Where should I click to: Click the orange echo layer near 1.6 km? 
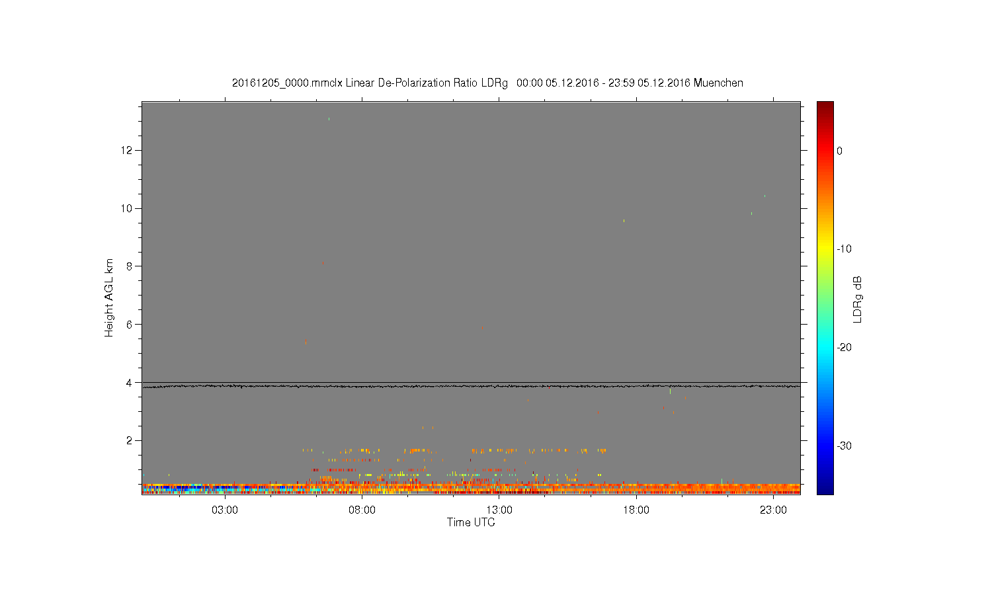point(454,450)
